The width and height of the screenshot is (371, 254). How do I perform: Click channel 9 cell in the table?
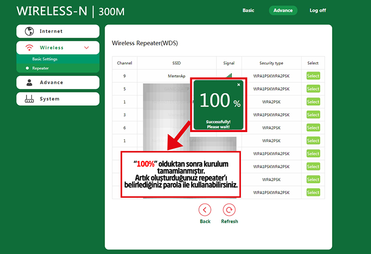(124, 76)
